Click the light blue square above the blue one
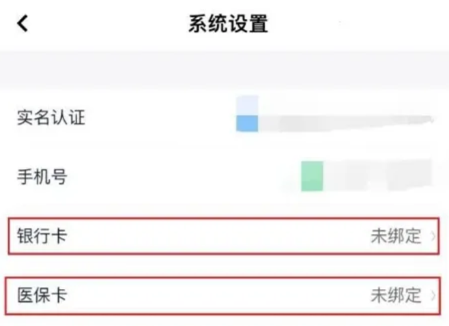The height and width of the screenshot is (326, 449). (246, 105)
